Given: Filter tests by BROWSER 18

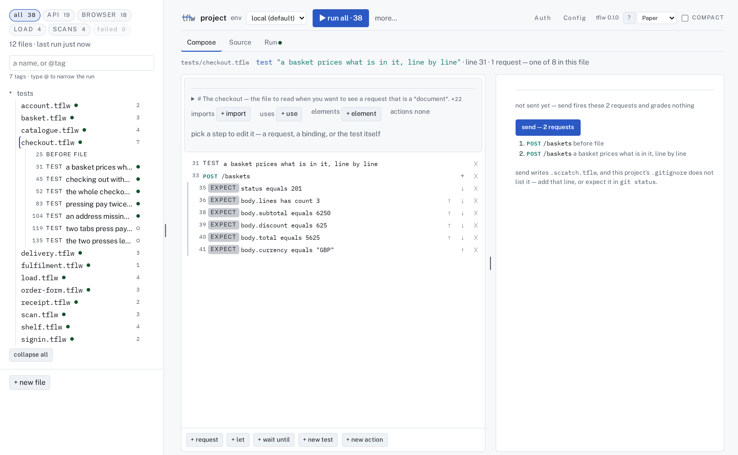Looking at the screenshot, I should pos(104,15).
